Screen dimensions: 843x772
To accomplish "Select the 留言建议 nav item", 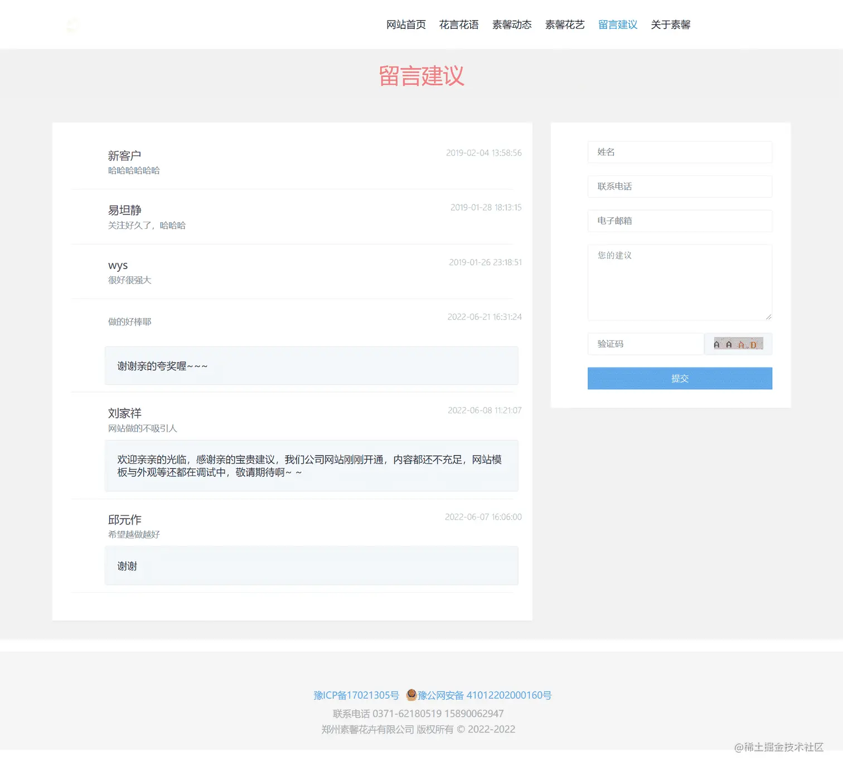I will click(x=617, y=25).
